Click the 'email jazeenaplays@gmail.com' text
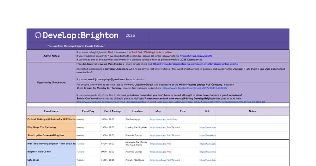The image size is (316, 166). click(106, 79)
